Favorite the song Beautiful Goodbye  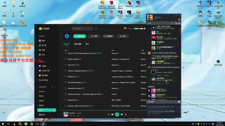[x=66, y=89]
